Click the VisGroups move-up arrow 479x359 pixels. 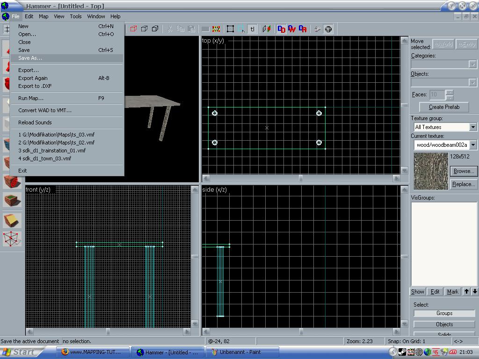[x=466, y=292]
